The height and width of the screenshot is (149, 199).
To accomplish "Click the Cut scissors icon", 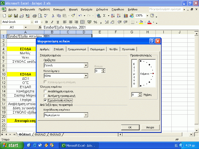I will click(53, 16).
